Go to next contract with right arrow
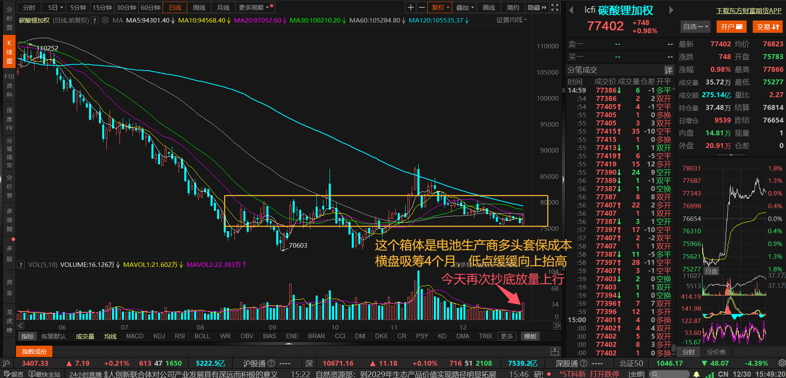 [671, 10]
